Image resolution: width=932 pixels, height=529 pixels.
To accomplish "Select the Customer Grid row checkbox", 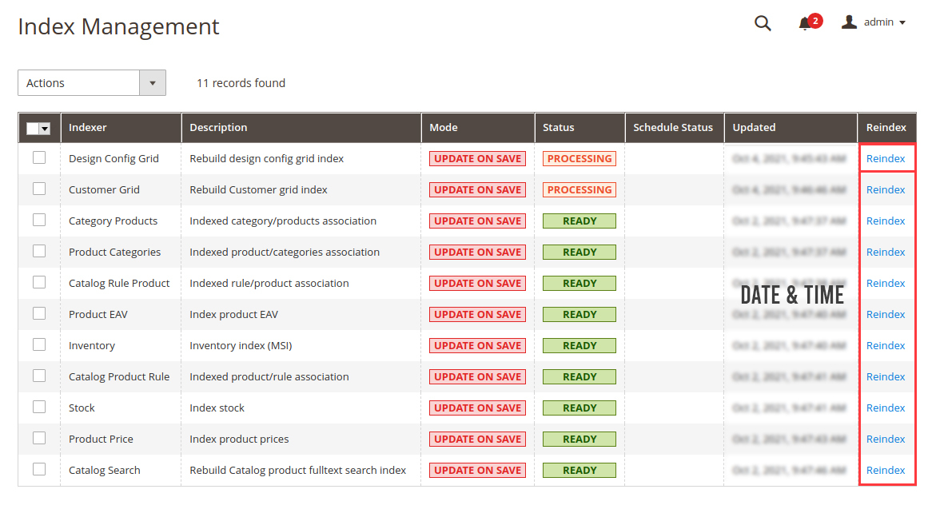I will pos(39,189).
